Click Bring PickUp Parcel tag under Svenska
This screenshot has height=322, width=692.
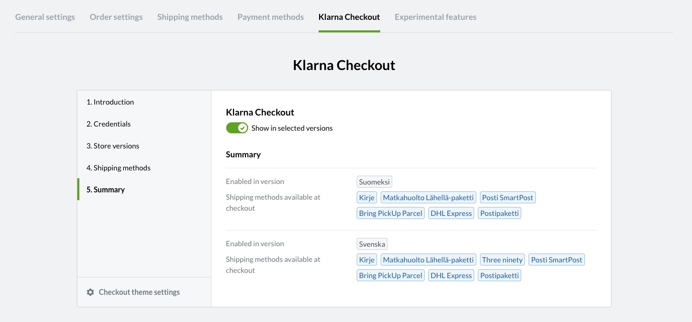click(391, 275)
